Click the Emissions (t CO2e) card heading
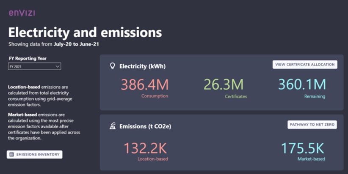Screen dimensions: 348x174 tap(145, 126)
